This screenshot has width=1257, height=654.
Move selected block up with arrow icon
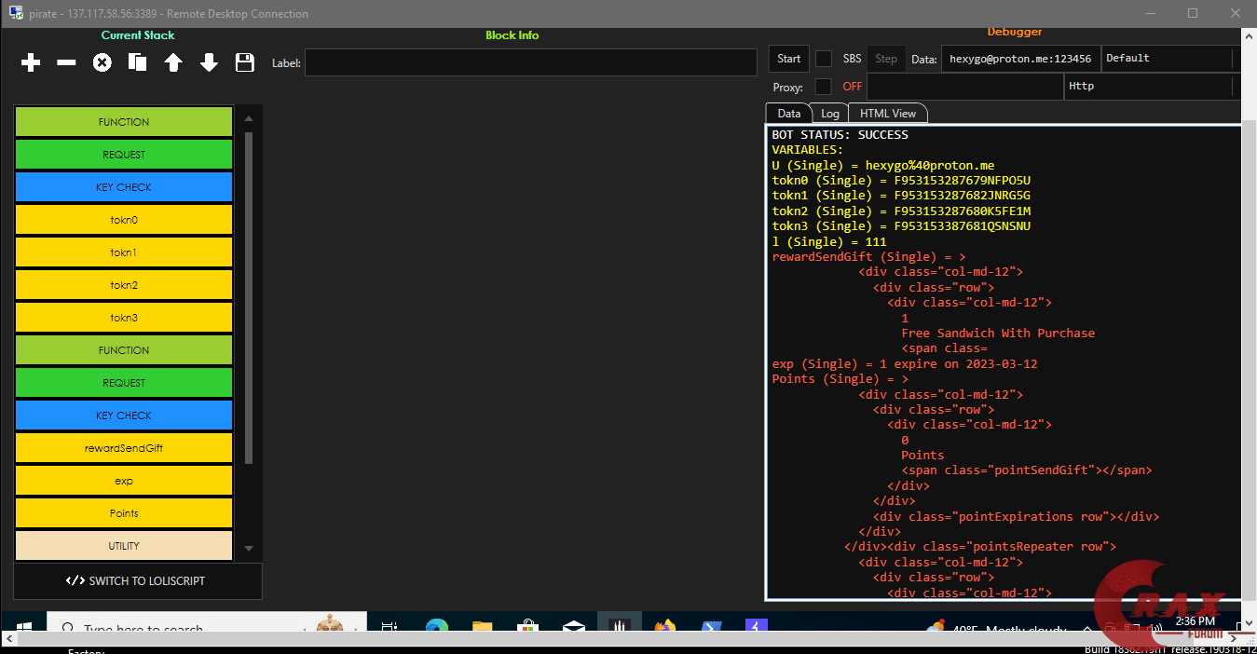click(x=173, y=62)
